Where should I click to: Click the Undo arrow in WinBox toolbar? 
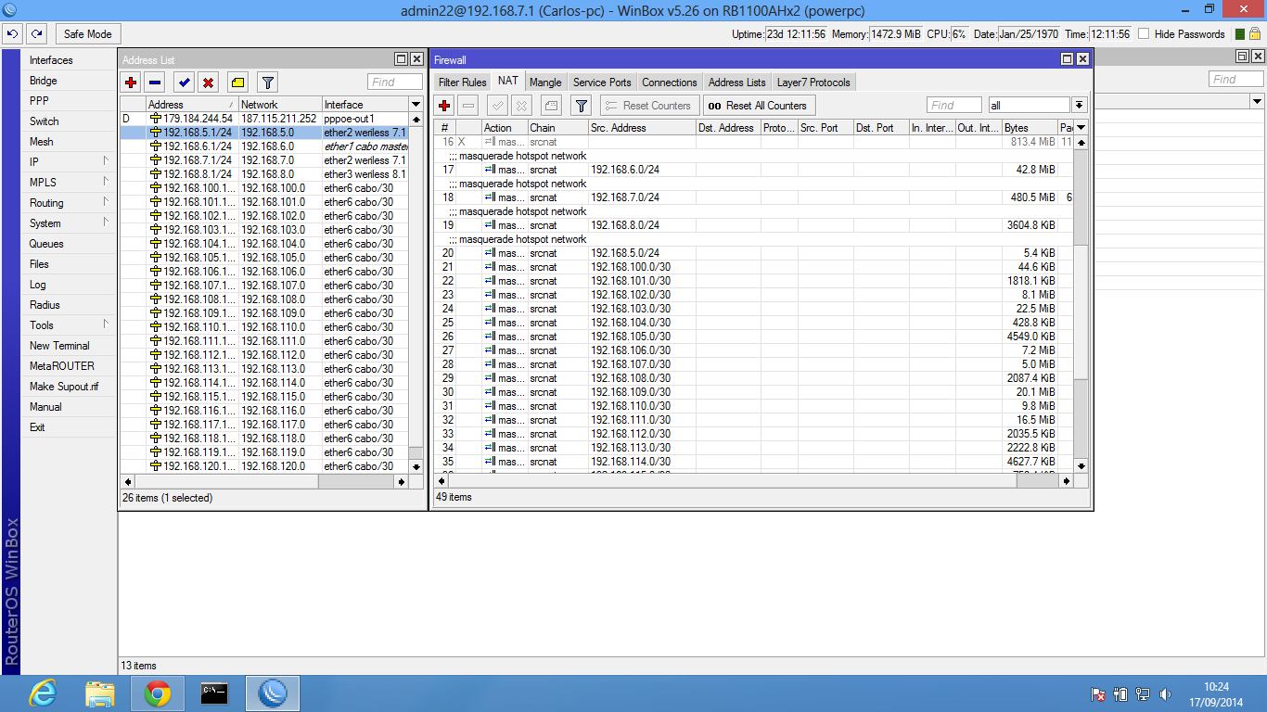(13, 34)
